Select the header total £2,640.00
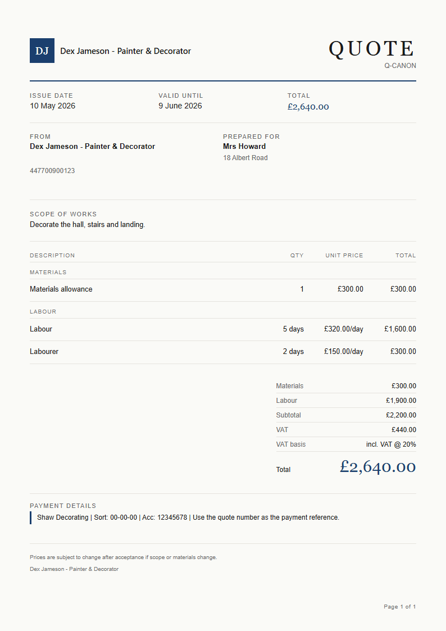 click(x=308, y=107)
